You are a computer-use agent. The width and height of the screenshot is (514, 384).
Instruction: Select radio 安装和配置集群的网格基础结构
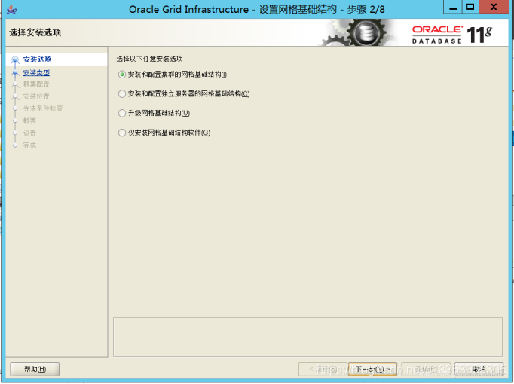click(x=122, y=75)
